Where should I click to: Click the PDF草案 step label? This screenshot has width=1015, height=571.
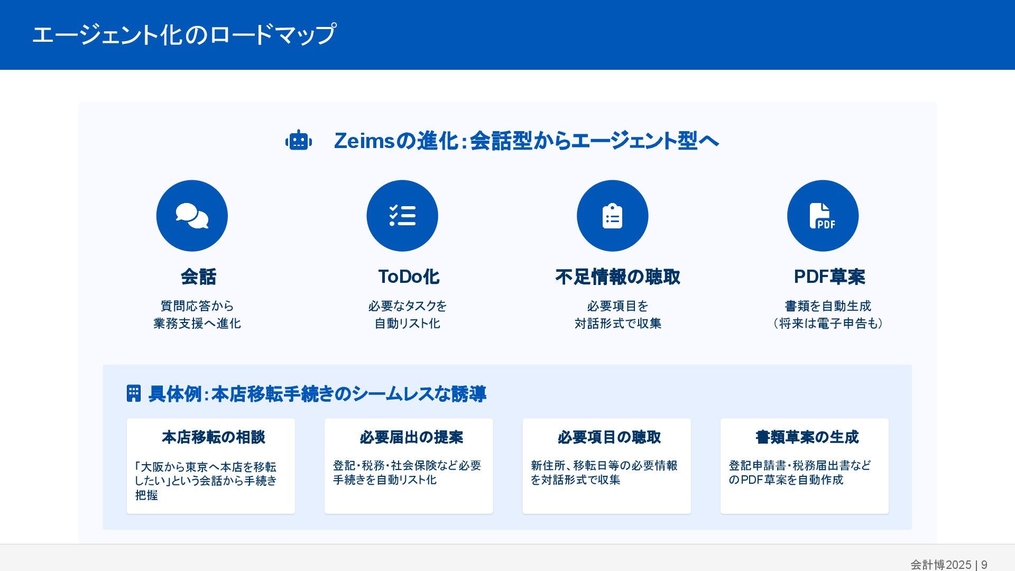point(829,277)
